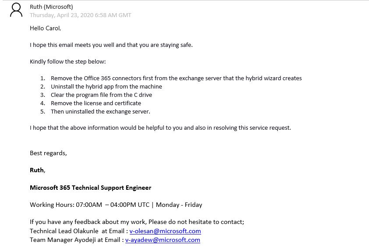Click the Working Hours line in signature

coord(116,205)
